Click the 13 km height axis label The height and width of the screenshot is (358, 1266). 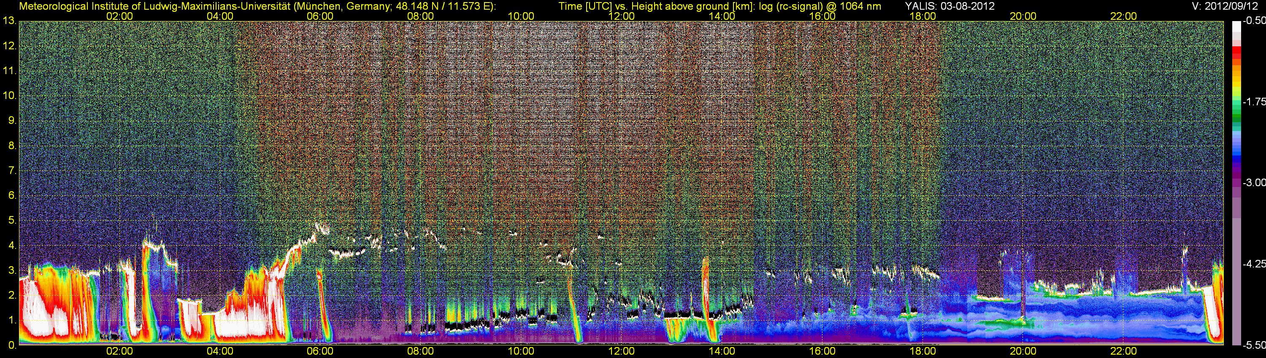click(9, 21)
